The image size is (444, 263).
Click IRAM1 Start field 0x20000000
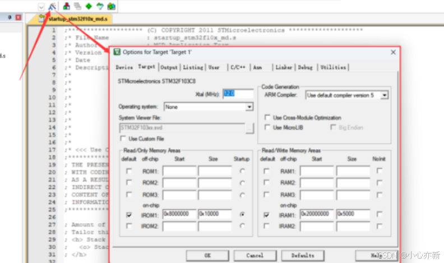coord(317,214)
